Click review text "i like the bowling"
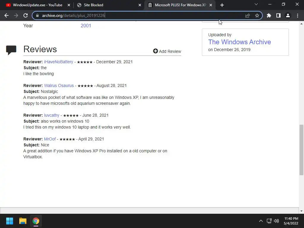Viewport: 304px width, 228px height. [x=38, y=74]
